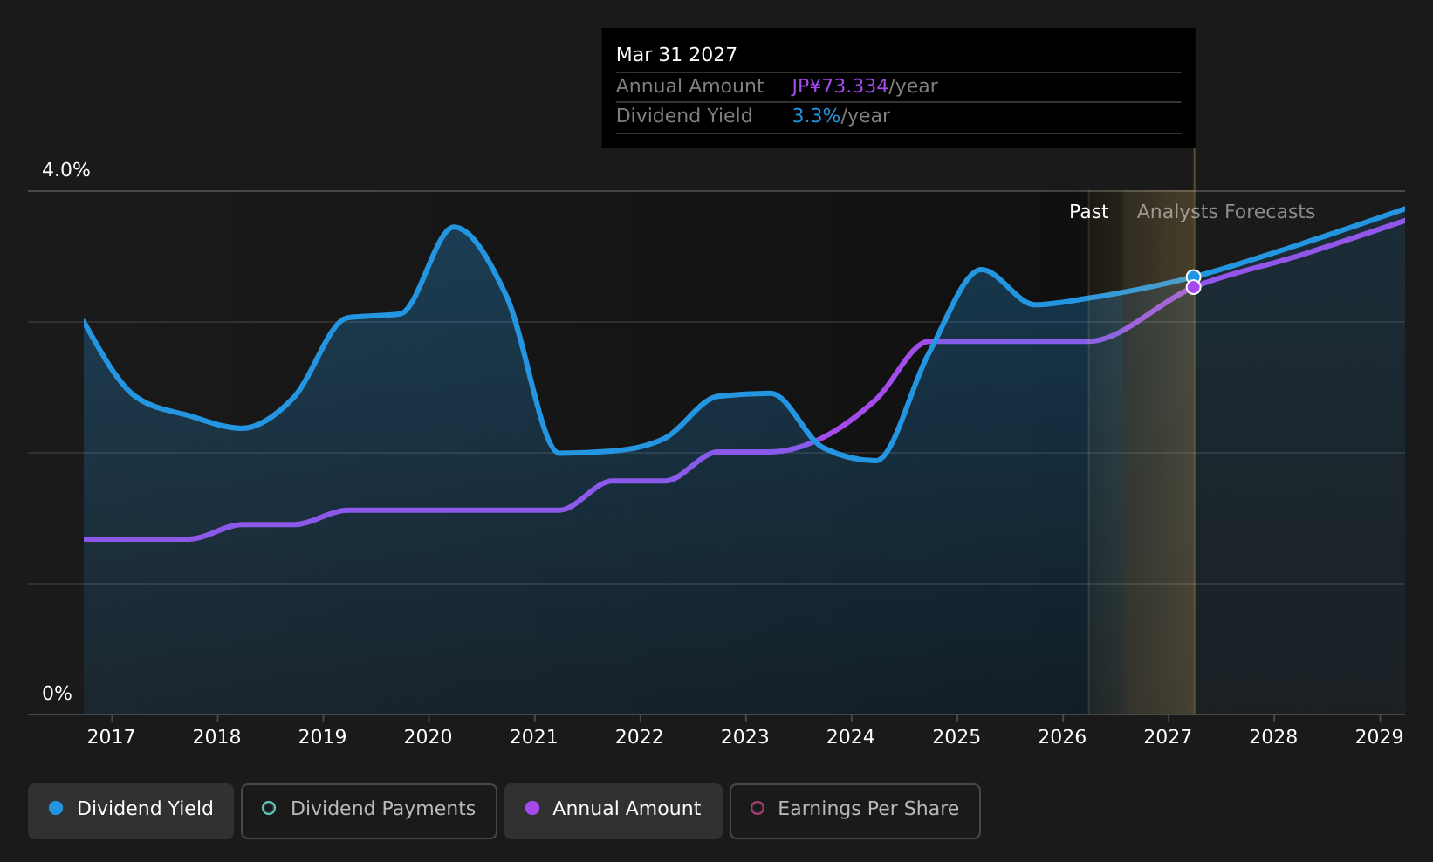Image resolution: width=1433 pixels, height=862 pixels.
Task: Click the 2022 x-axis label
Action: click(639, 737)
